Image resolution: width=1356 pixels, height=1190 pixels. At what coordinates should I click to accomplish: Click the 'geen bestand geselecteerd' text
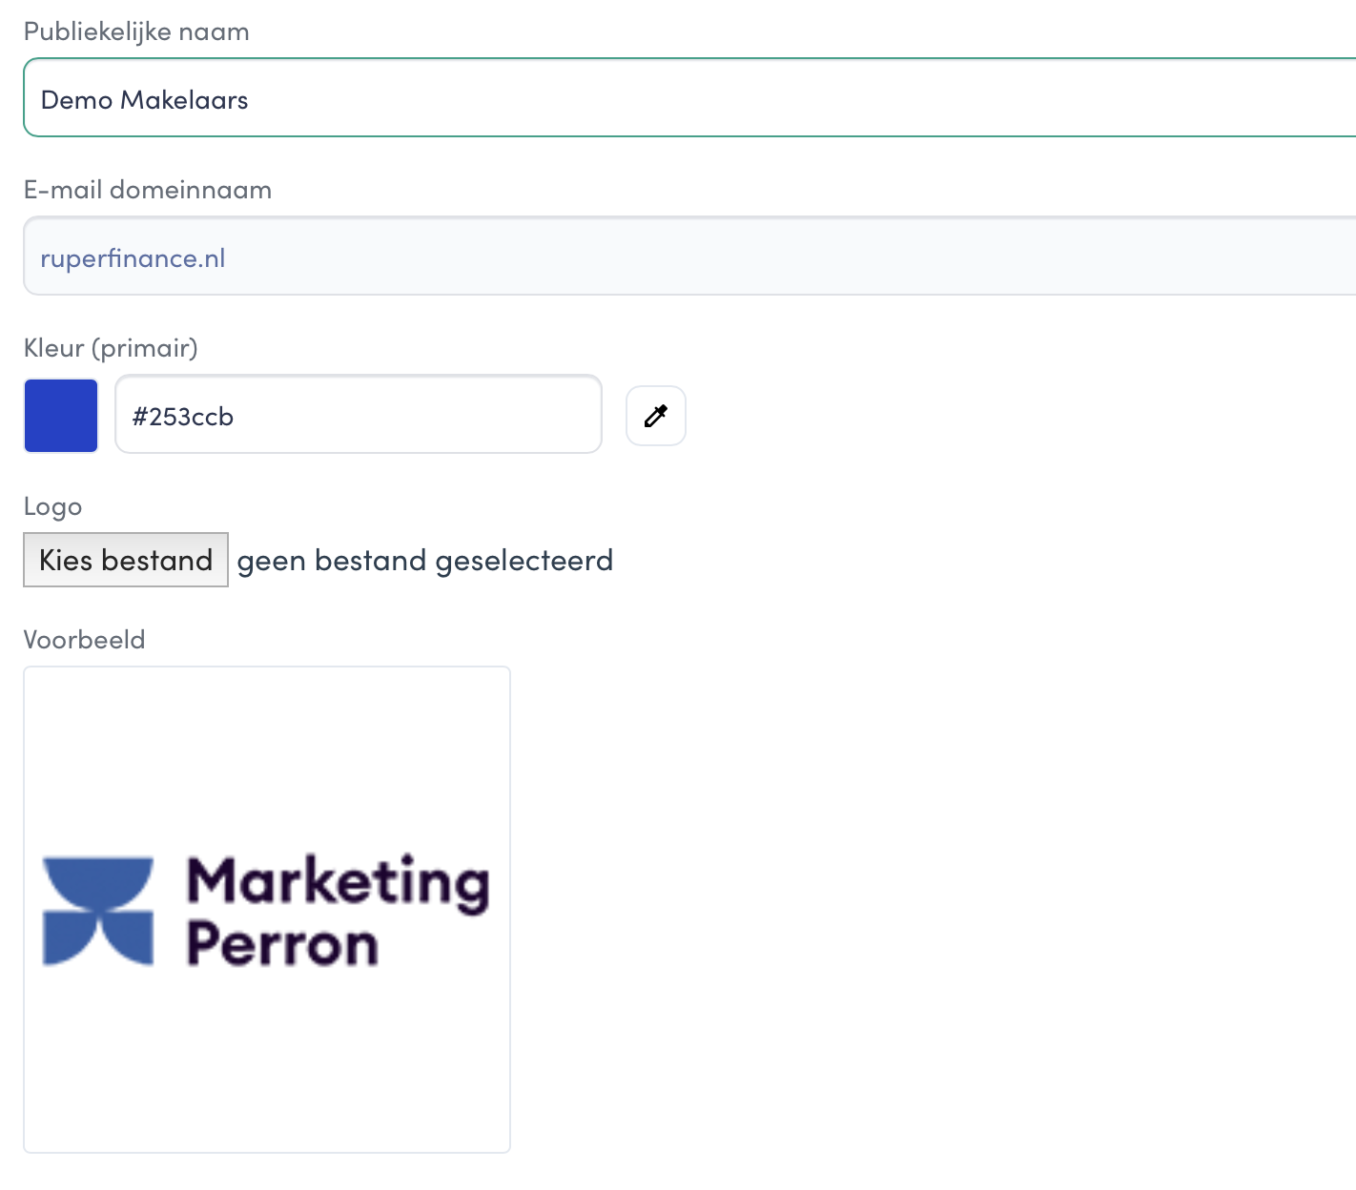click(425, 561)
